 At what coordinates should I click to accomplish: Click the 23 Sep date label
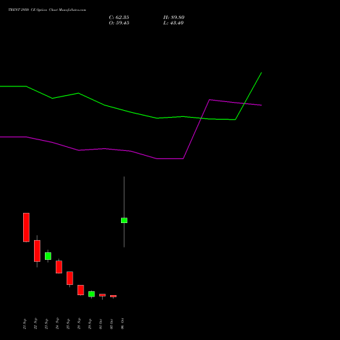tap(46, 324)
